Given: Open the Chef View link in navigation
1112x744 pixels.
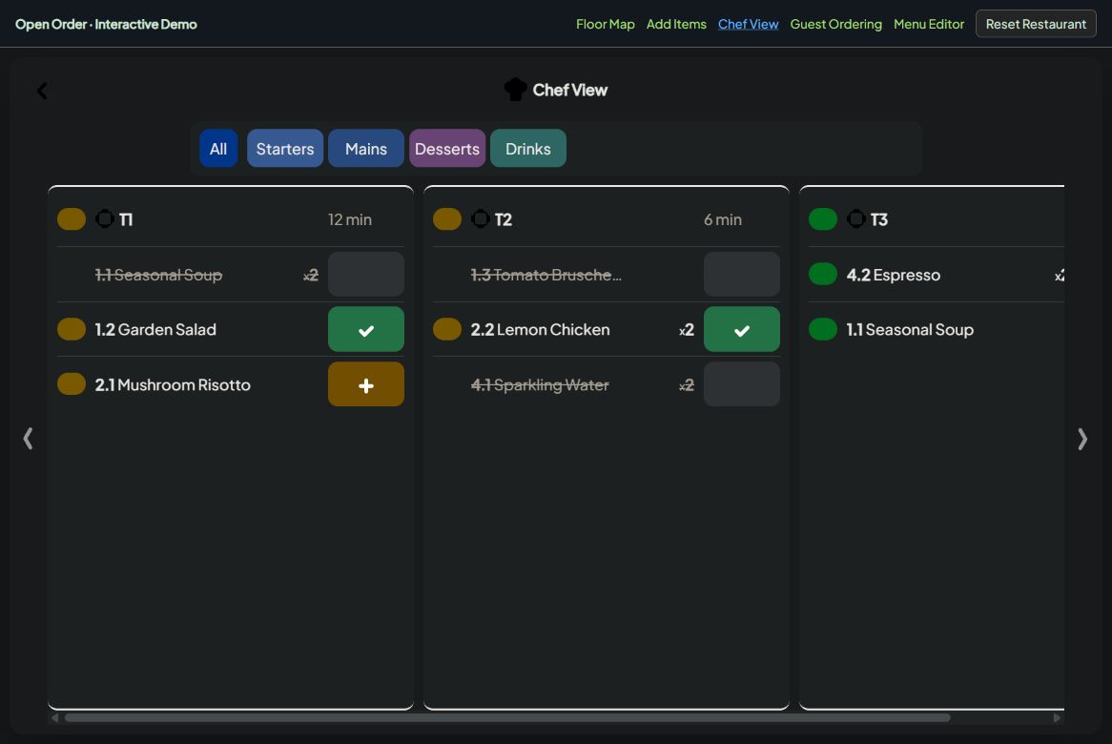Looking at the screenshot, I should pyautogui.click(x=749, y=24).
